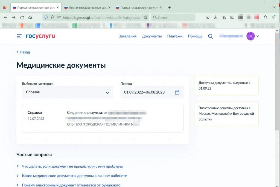280x187 pixels.
Task: Click the Назад back link
Action: click(23, 52)
